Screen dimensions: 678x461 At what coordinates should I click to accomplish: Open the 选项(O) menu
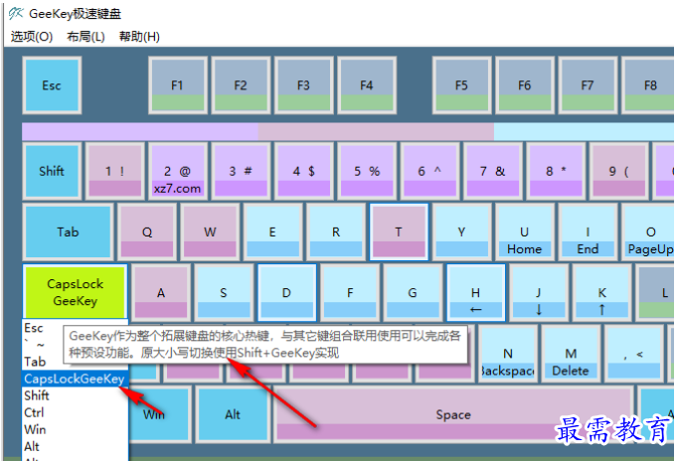point(32,37)
